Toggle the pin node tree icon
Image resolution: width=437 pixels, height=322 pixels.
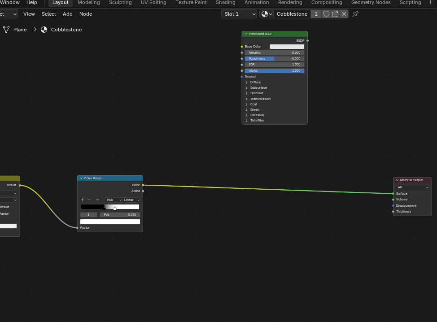coord(355,14)
